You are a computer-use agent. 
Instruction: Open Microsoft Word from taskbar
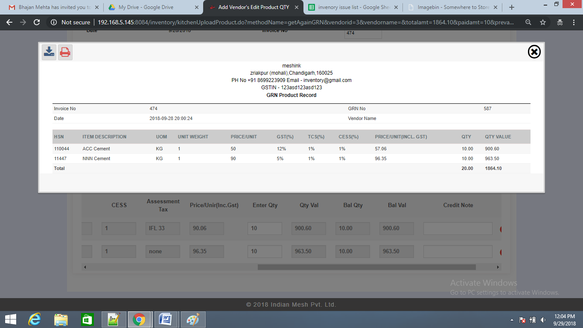166,319
